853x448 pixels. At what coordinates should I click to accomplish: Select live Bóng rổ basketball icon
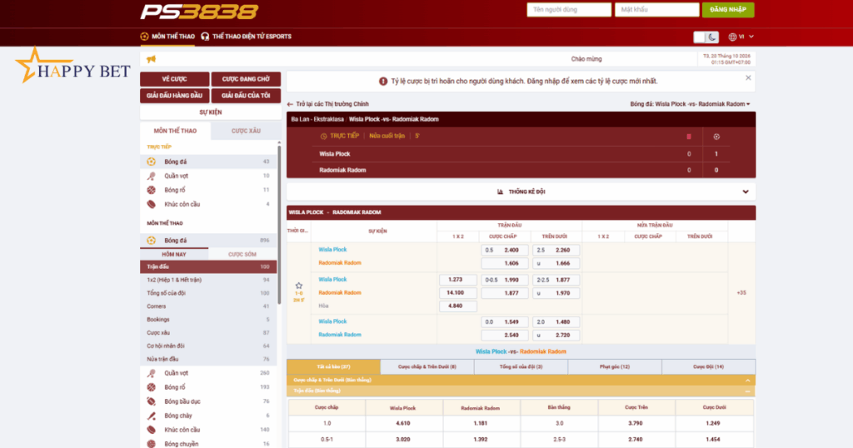[152, 190]
